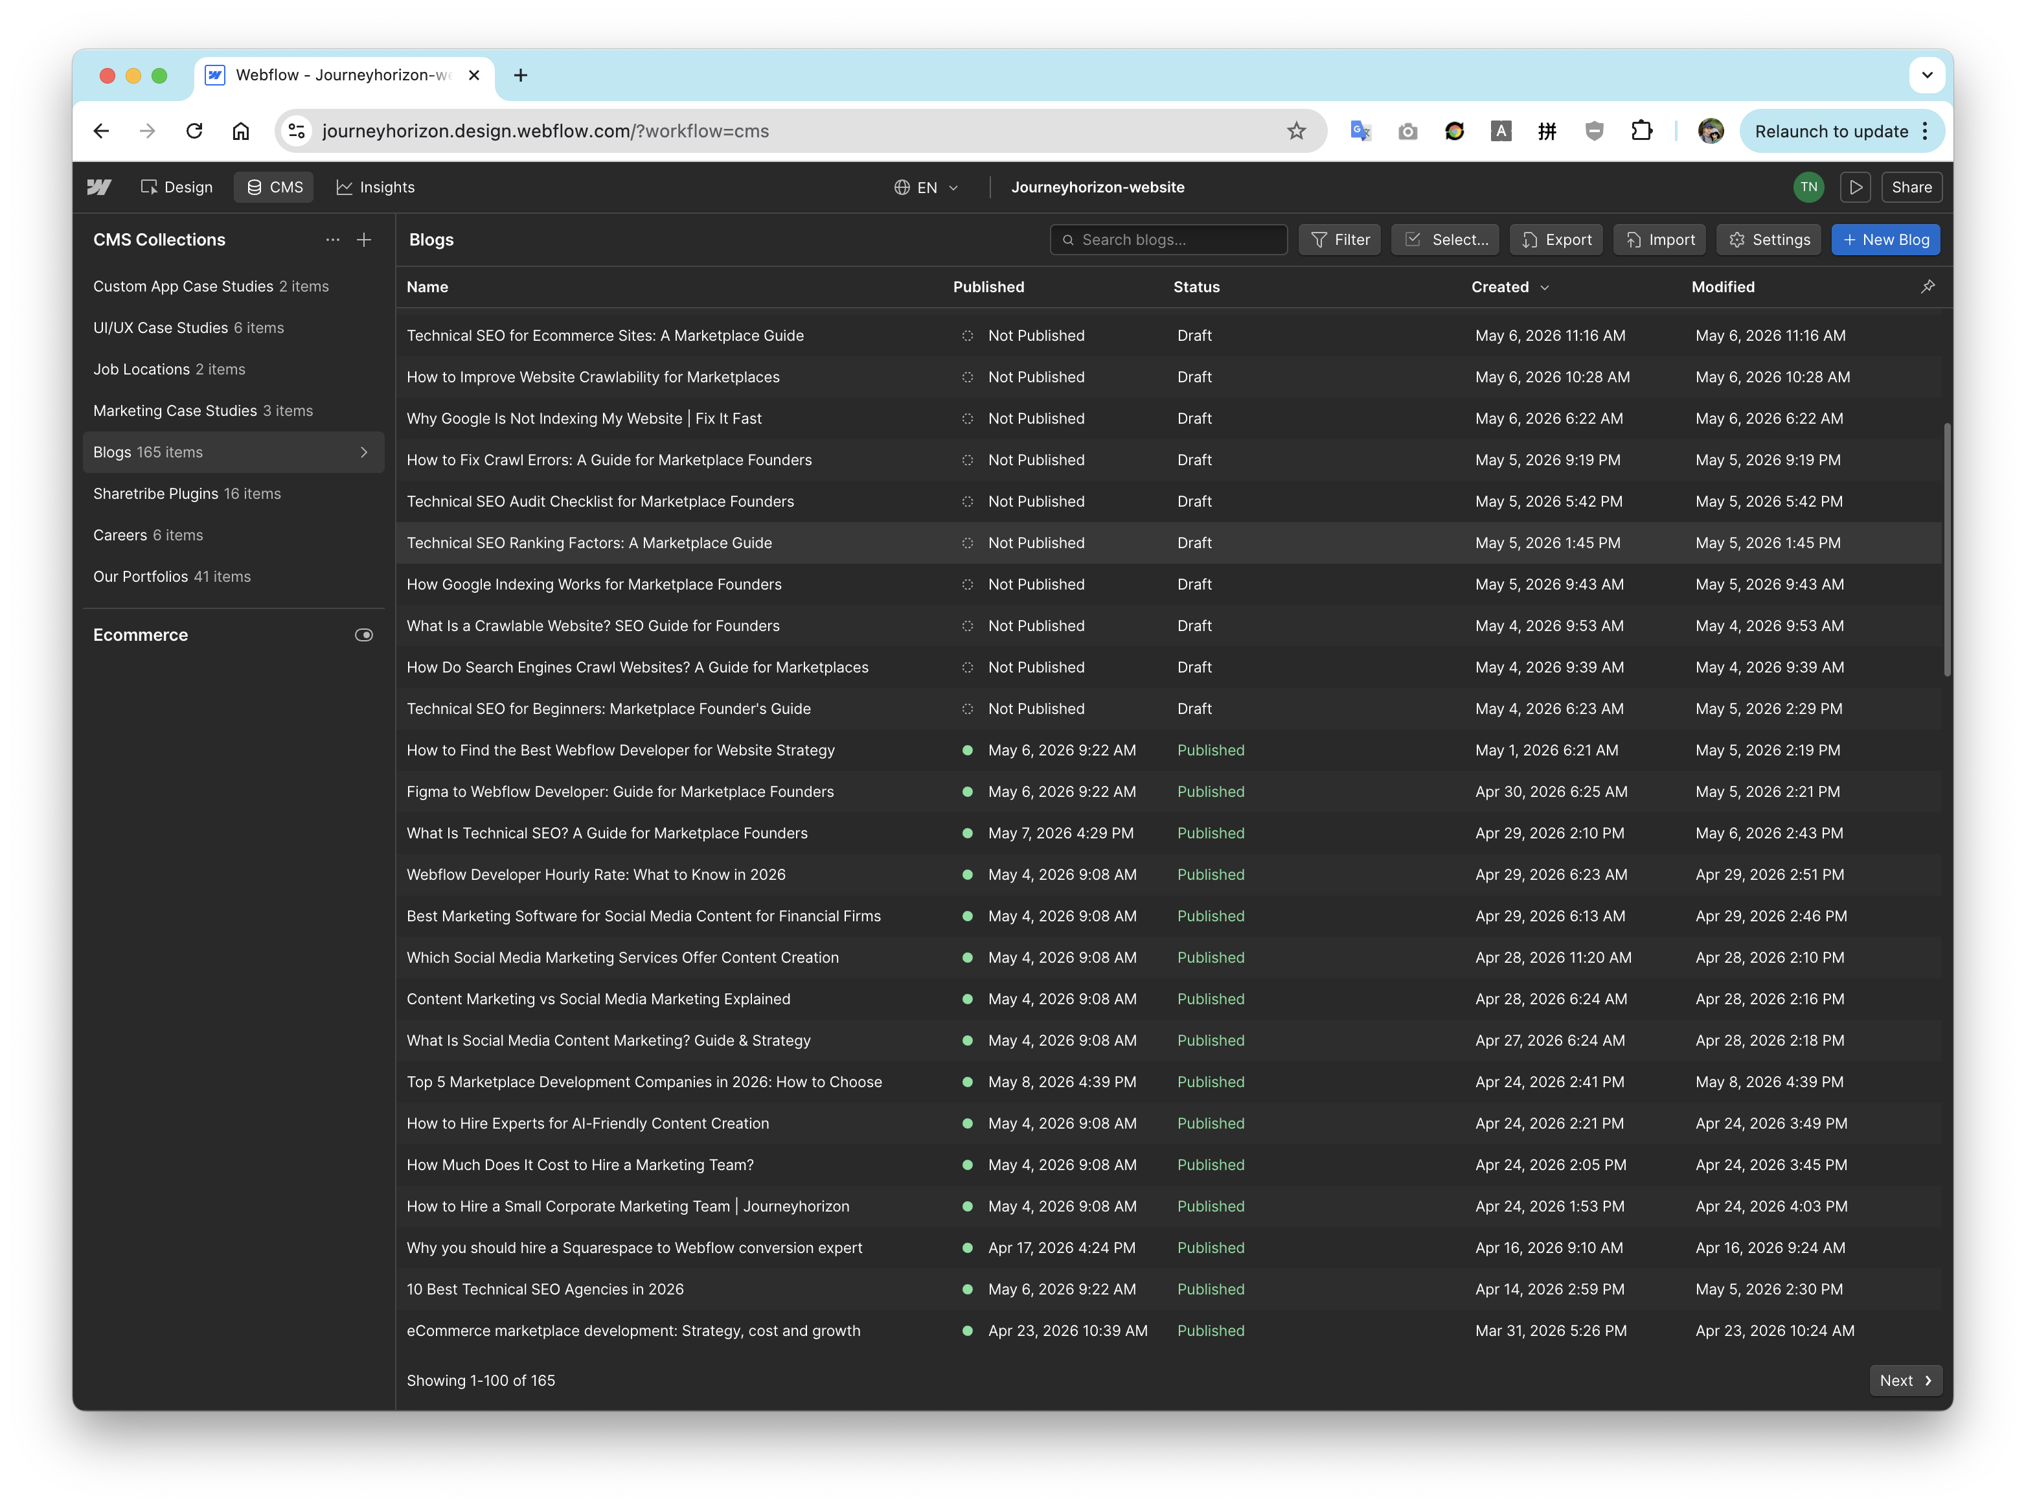Open the Our Portfolios collection
Screen dimensions: 2026x1507
[x=233, y=577]
